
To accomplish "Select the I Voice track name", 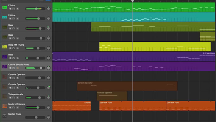I will click(11, 5).
